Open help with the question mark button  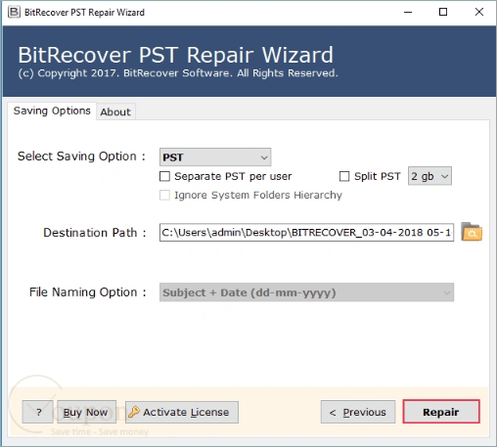tap(38, 412)
